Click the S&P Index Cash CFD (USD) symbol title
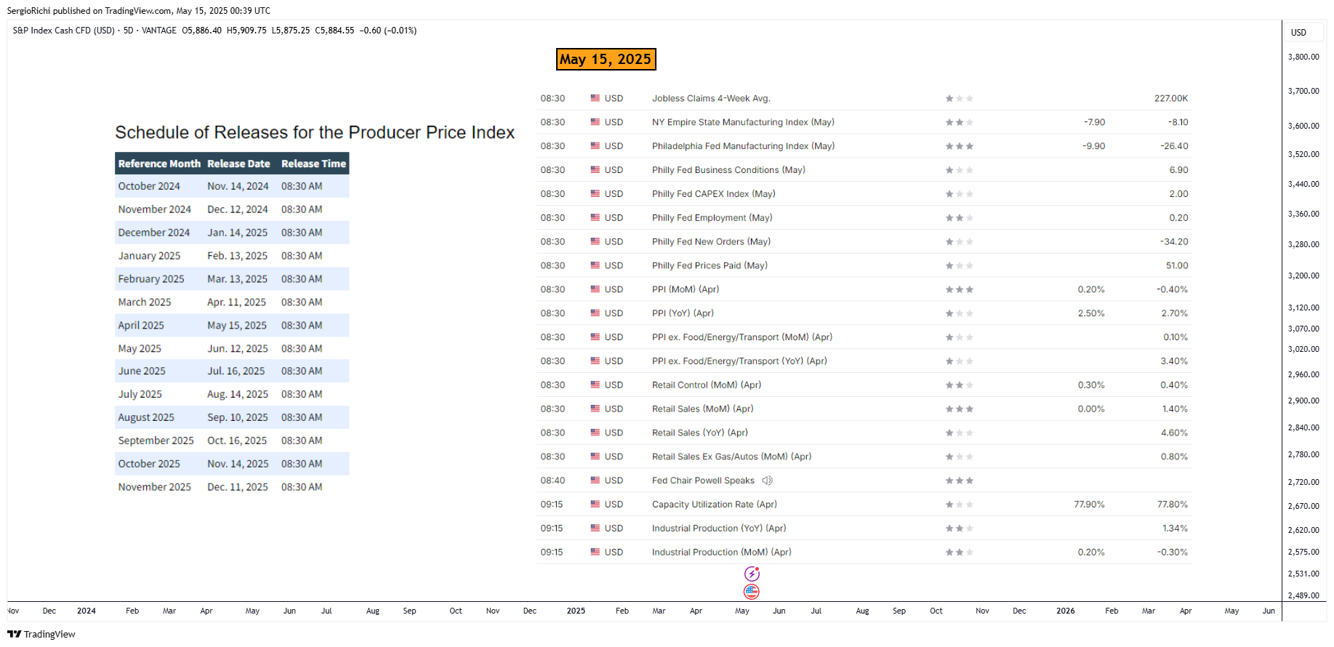 coord(64,31)
